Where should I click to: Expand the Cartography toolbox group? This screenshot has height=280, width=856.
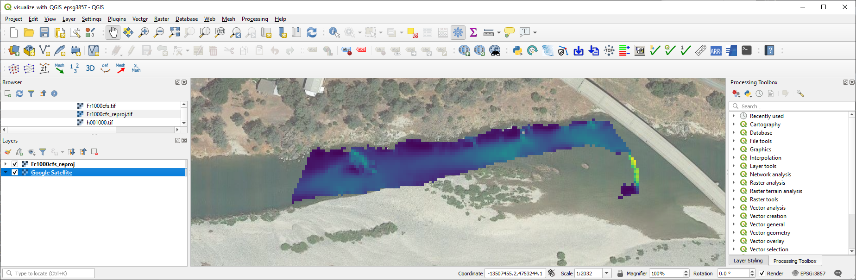(x=734, y=124)
